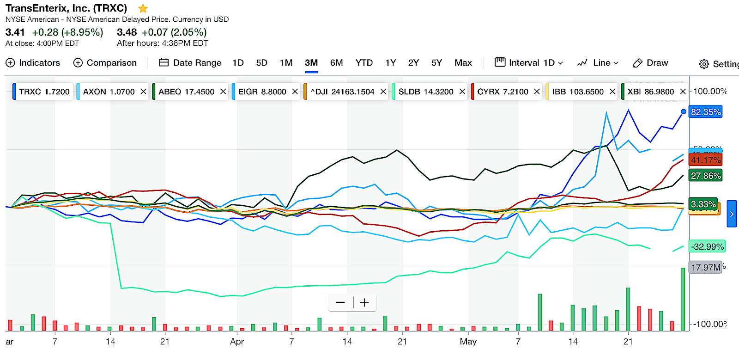The height and width of the screenshot is (350, 739).
Task: Click the blue right-arrow expand panel button
Action: click(732, 214)
